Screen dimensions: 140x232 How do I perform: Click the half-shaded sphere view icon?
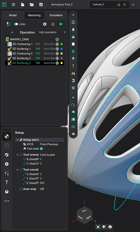click(x=104, y=227)
